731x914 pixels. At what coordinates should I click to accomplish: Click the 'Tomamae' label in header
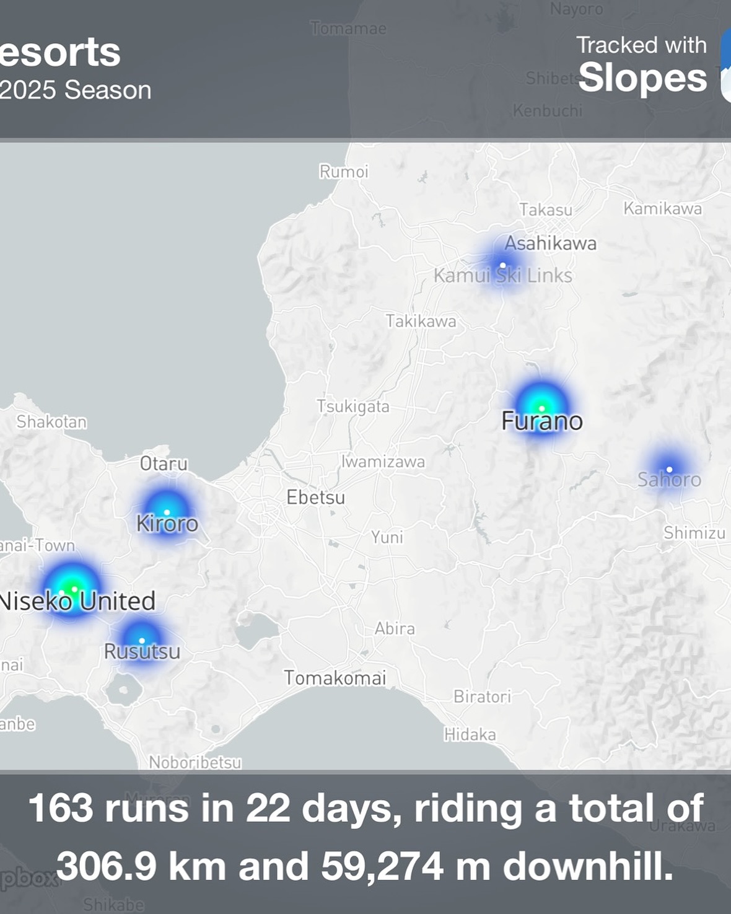348,29
